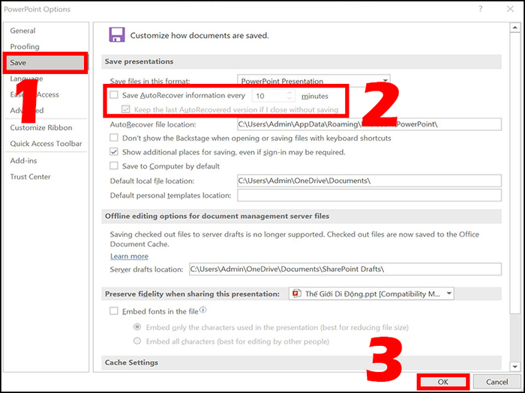Click the AutoRecover minutes value field
Image resolution: width=525 pixels, height=393 pixels.
(269, 97)
